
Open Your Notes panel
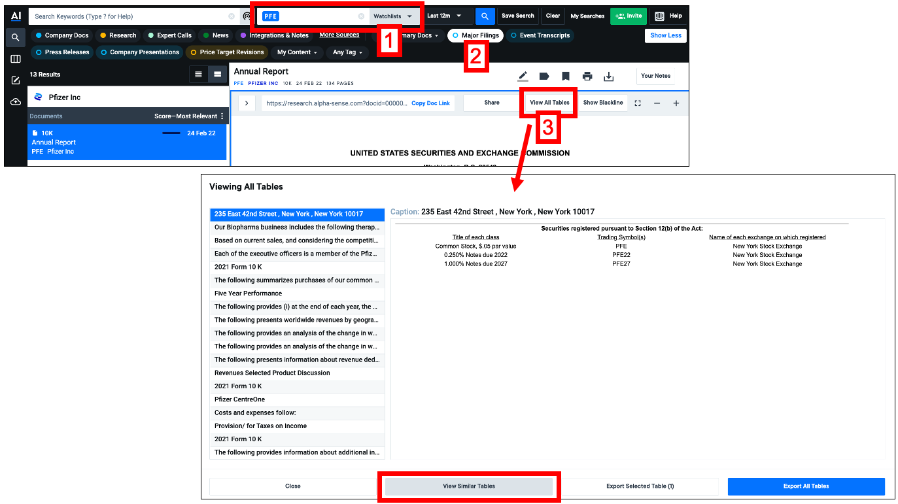click(x=655, y=76)
